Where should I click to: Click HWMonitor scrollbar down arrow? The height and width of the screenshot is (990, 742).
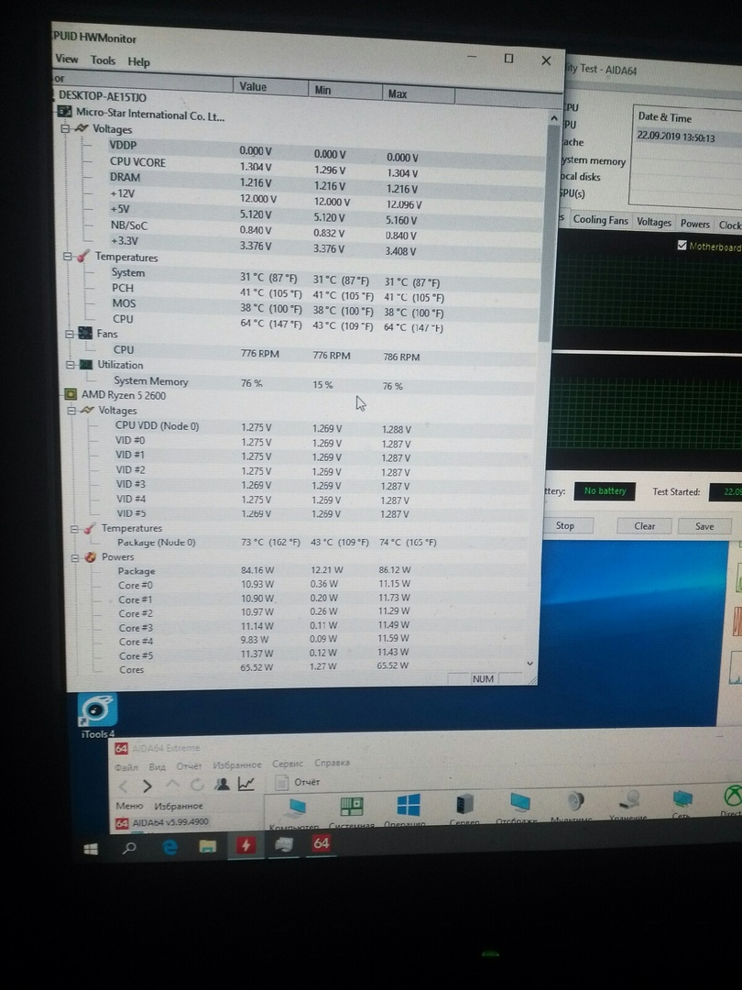tap(530, 663)
